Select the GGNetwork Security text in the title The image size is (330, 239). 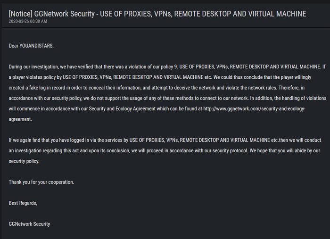point(65,14)
